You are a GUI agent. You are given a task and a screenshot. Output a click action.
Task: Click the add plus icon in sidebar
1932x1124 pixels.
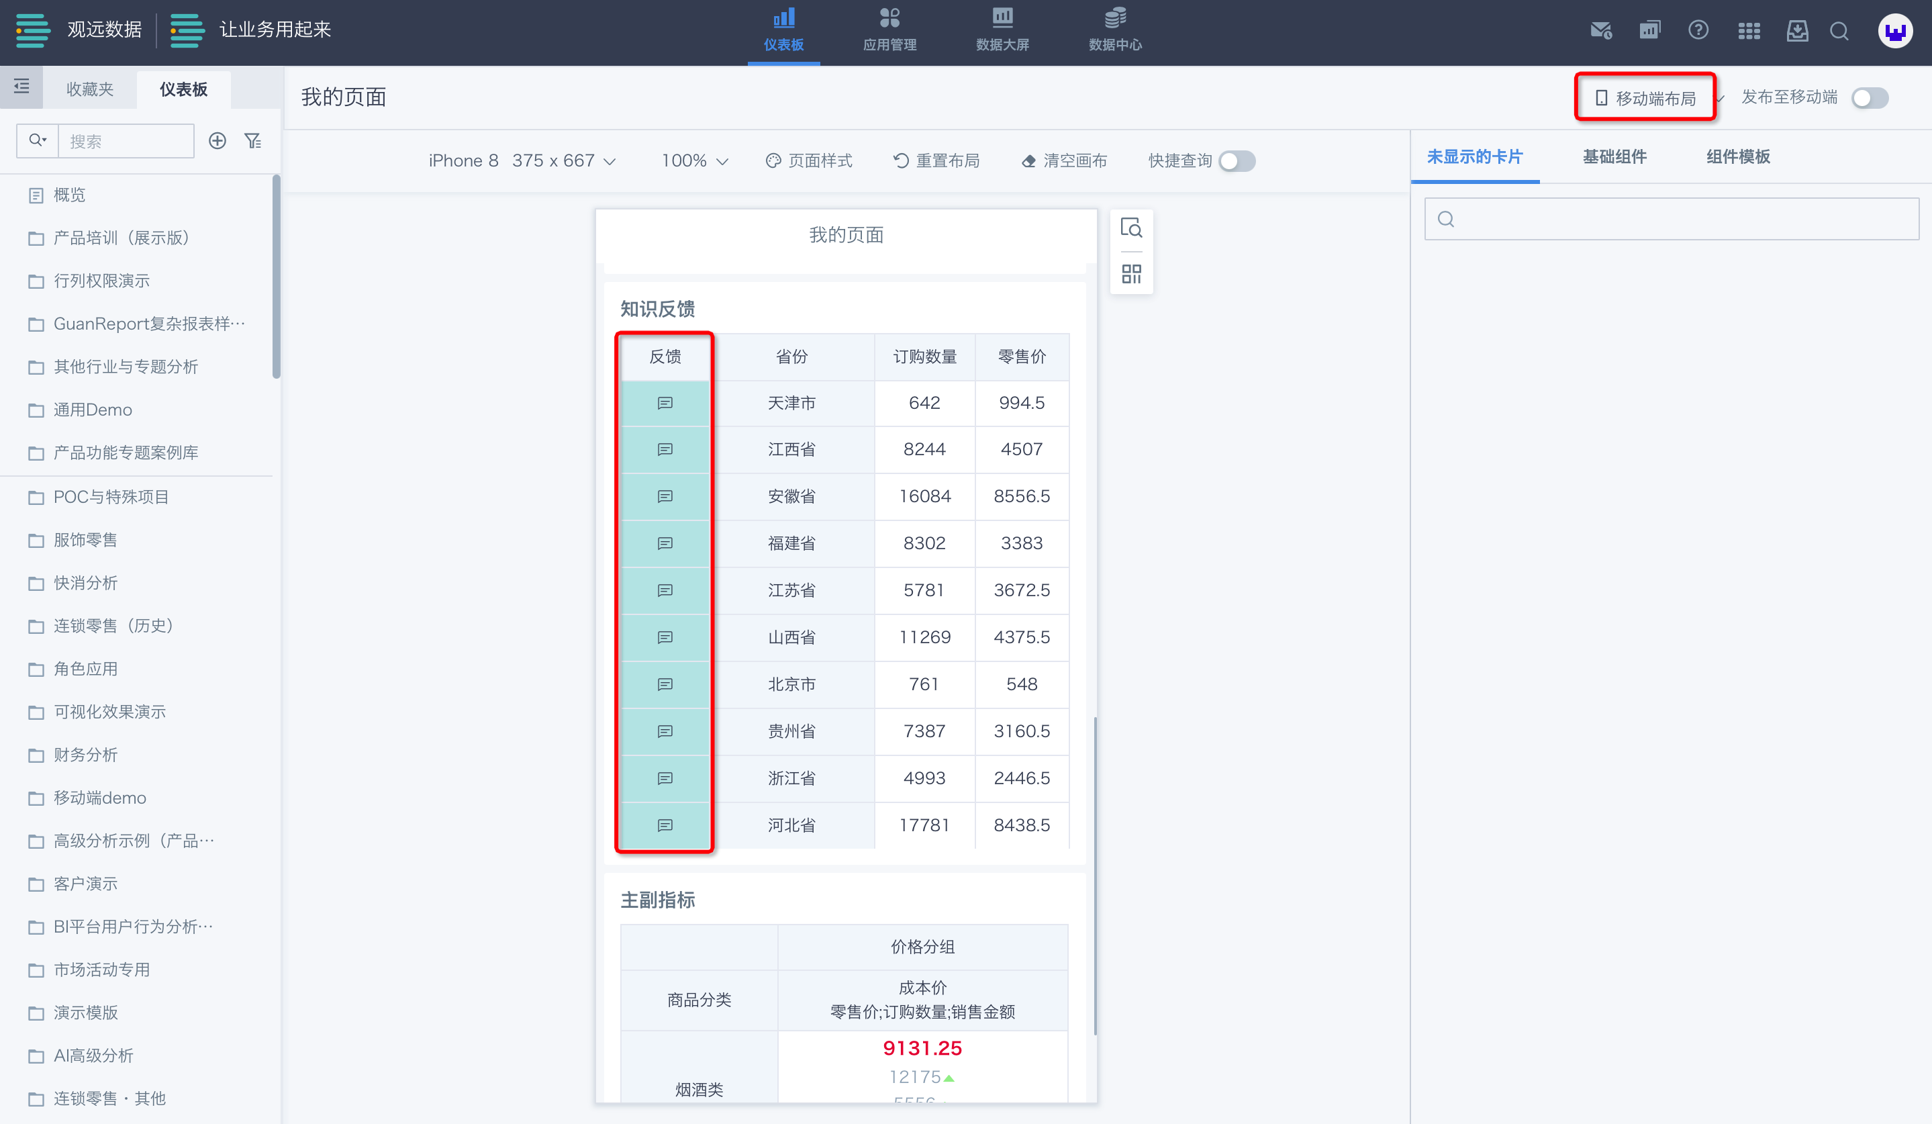point(218,141)
